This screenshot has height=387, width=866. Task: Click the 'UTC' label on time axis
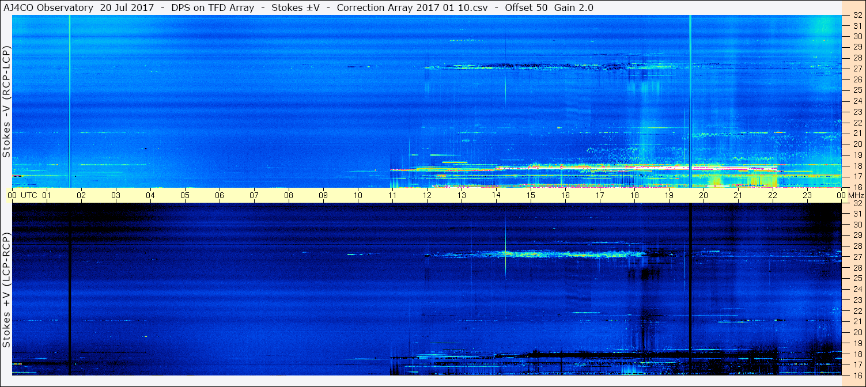(x=29, y=195)
